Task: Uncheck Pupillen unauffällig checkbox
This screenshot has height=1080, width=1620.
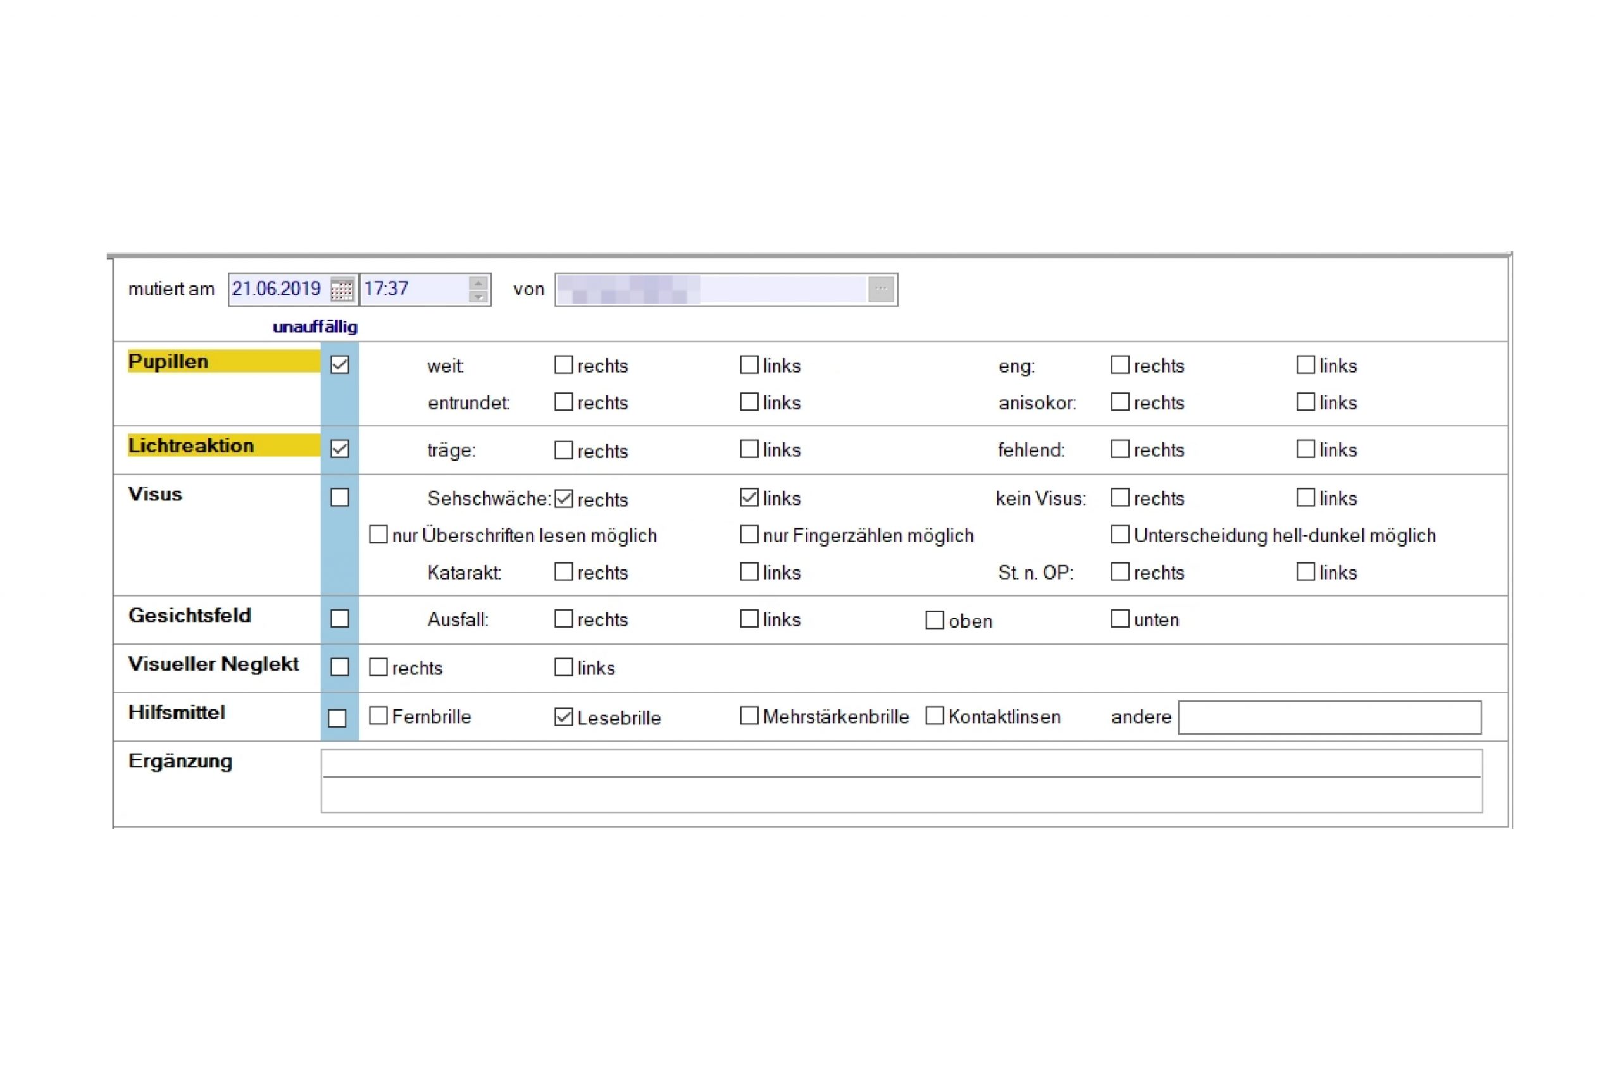Action: tap(340, 365)
